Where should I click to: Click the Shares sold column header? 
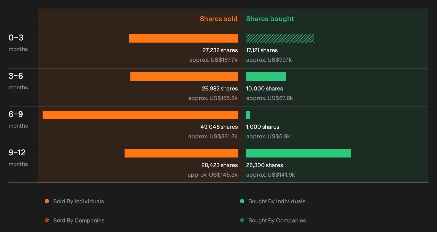tap(218, 19)
